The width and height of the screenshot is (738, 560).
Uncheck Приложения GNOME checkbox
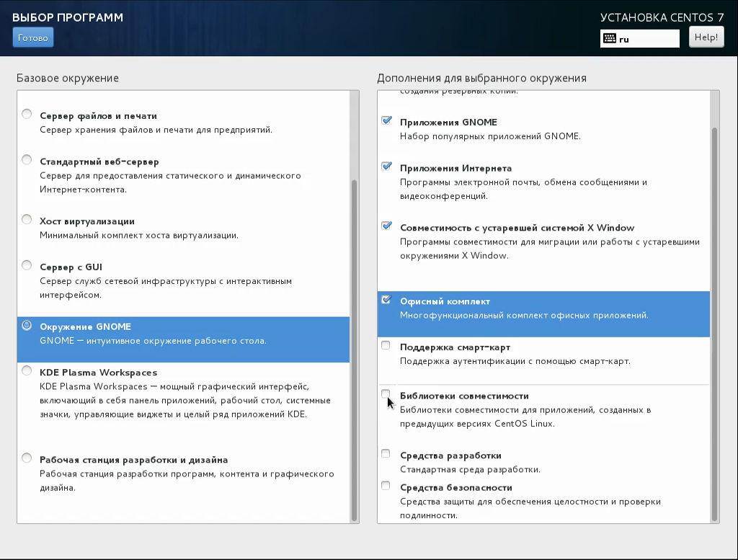pyautogui.click(x=386, y=120)
